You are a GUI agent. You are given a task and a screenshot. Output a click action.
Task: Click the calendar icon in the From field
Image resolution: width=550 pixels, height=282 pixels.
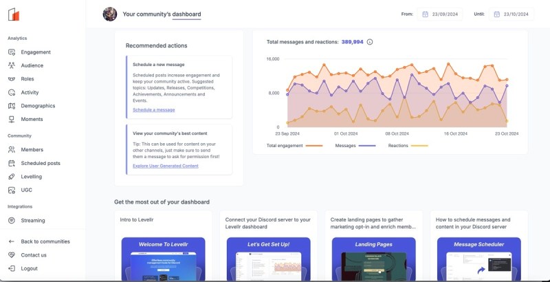coord(425,14)
